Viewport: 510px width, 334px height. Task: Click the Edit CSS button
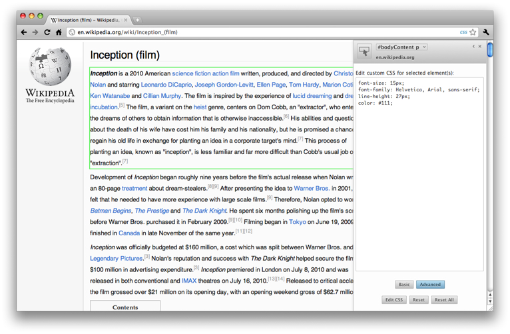(x=394, y=300)
